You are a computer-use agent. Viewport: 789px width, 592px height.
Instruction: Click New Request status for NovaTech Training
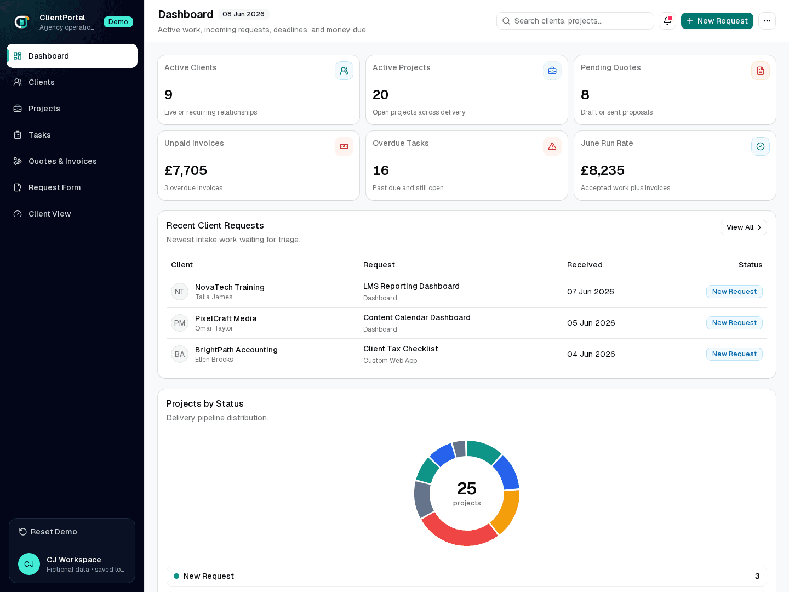(734, 292)
